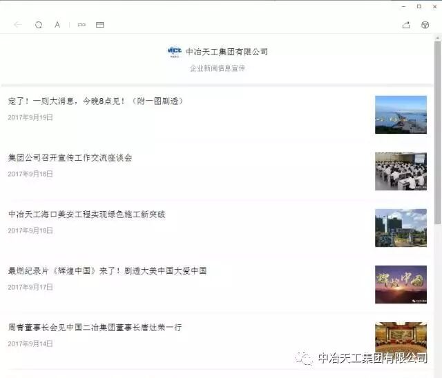Click the MCC company logo
Viewport: 442px width, 378px height.
click(x=175, y=52)
